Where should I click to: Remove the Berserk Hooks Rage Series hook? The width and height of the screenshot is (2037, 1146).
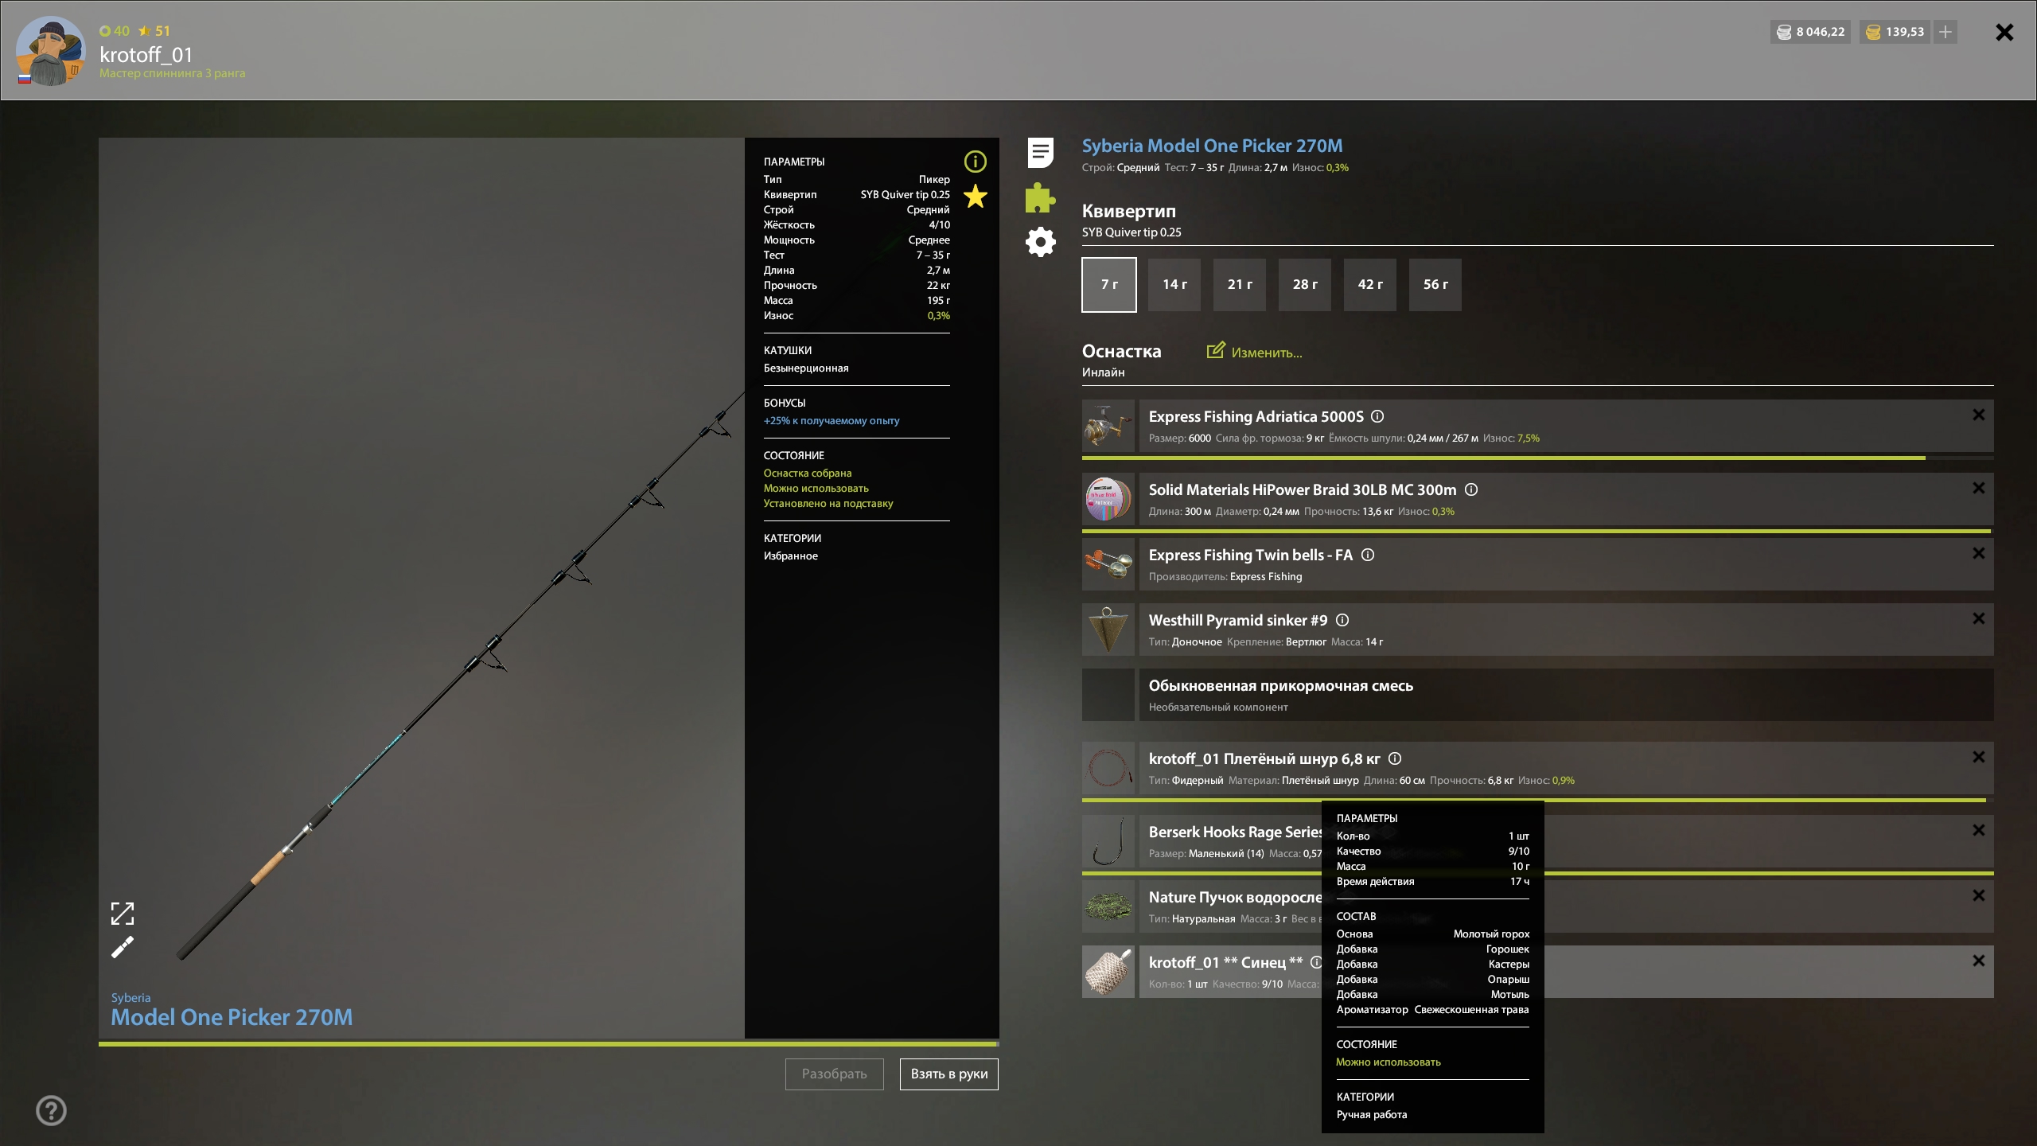coord(1979,830)
